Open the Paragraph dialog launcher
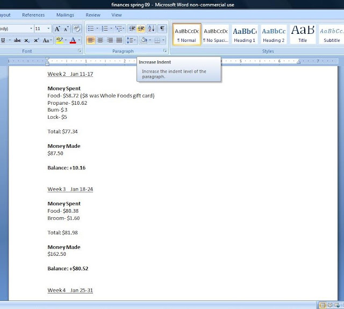This screenshot has width=344, height=309. tap(164, 51)
